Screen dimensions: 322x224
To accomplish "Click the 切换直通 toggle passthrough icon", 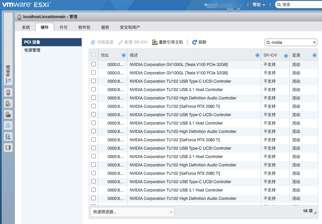I will (x=93, y=42).
